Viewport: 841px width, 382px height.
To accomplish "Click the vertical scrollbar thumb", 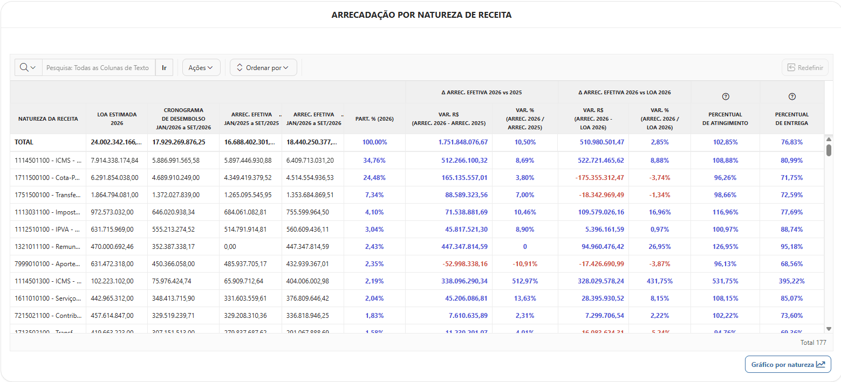I will click(x=829, y=150).
